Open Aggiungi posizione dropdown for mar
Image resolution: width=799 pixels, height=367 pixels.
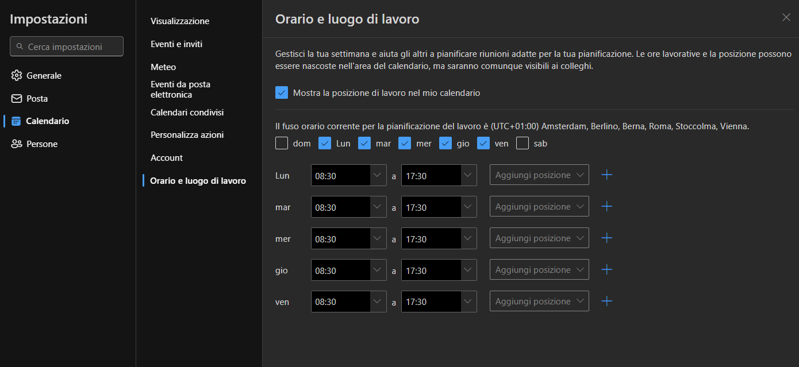tap(539, 207)
